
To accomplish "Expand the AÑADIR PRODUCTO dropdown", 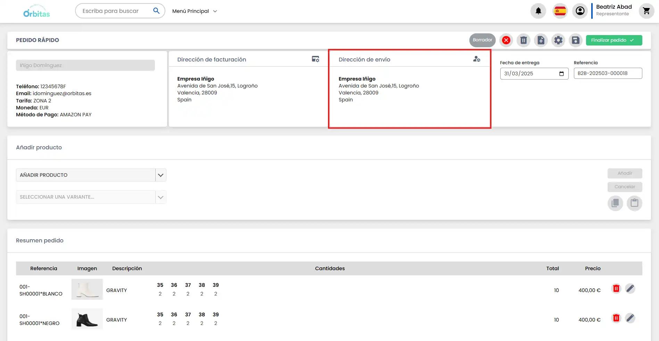I will click(x=160, y=175).
